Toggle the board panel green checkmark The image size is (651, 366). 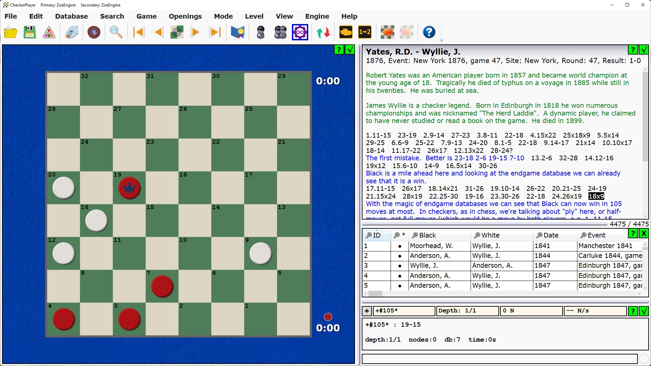(350, 50)
